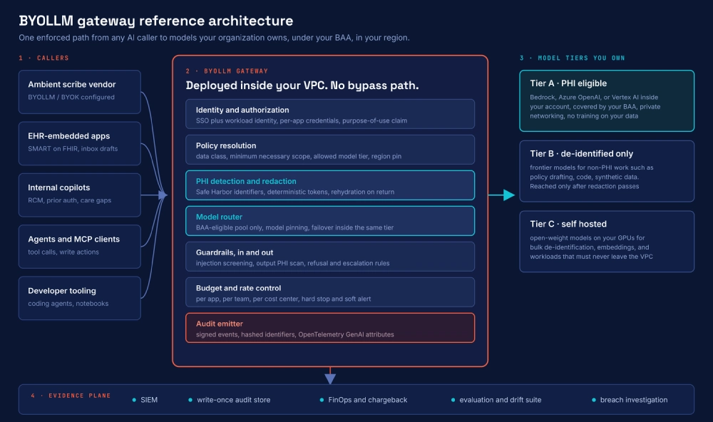Click 'tool calls, write actions' text

[63, 252]
